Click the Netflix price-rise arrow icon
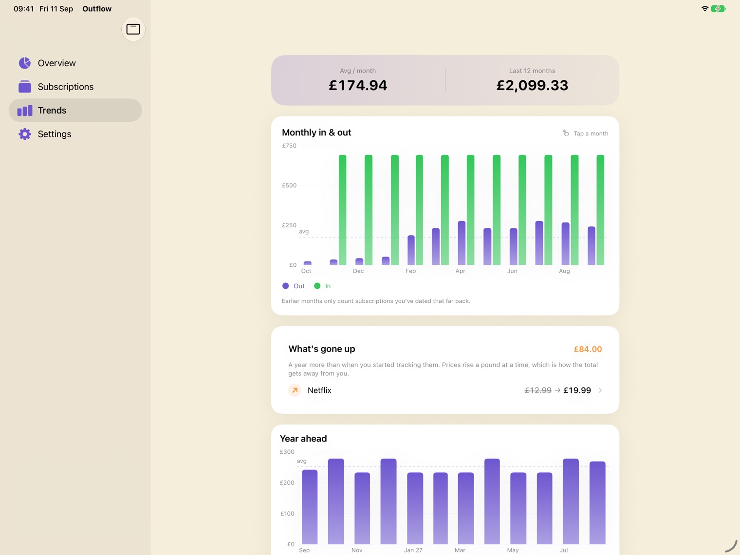 pyautogui.click(x=295, y=390)
